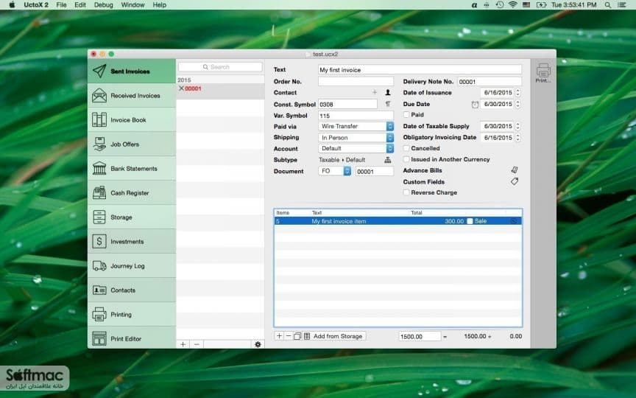Click the Const. Symbol field 0308
The width and height of the screenshot is (636, 398).
tap(347, 105)
